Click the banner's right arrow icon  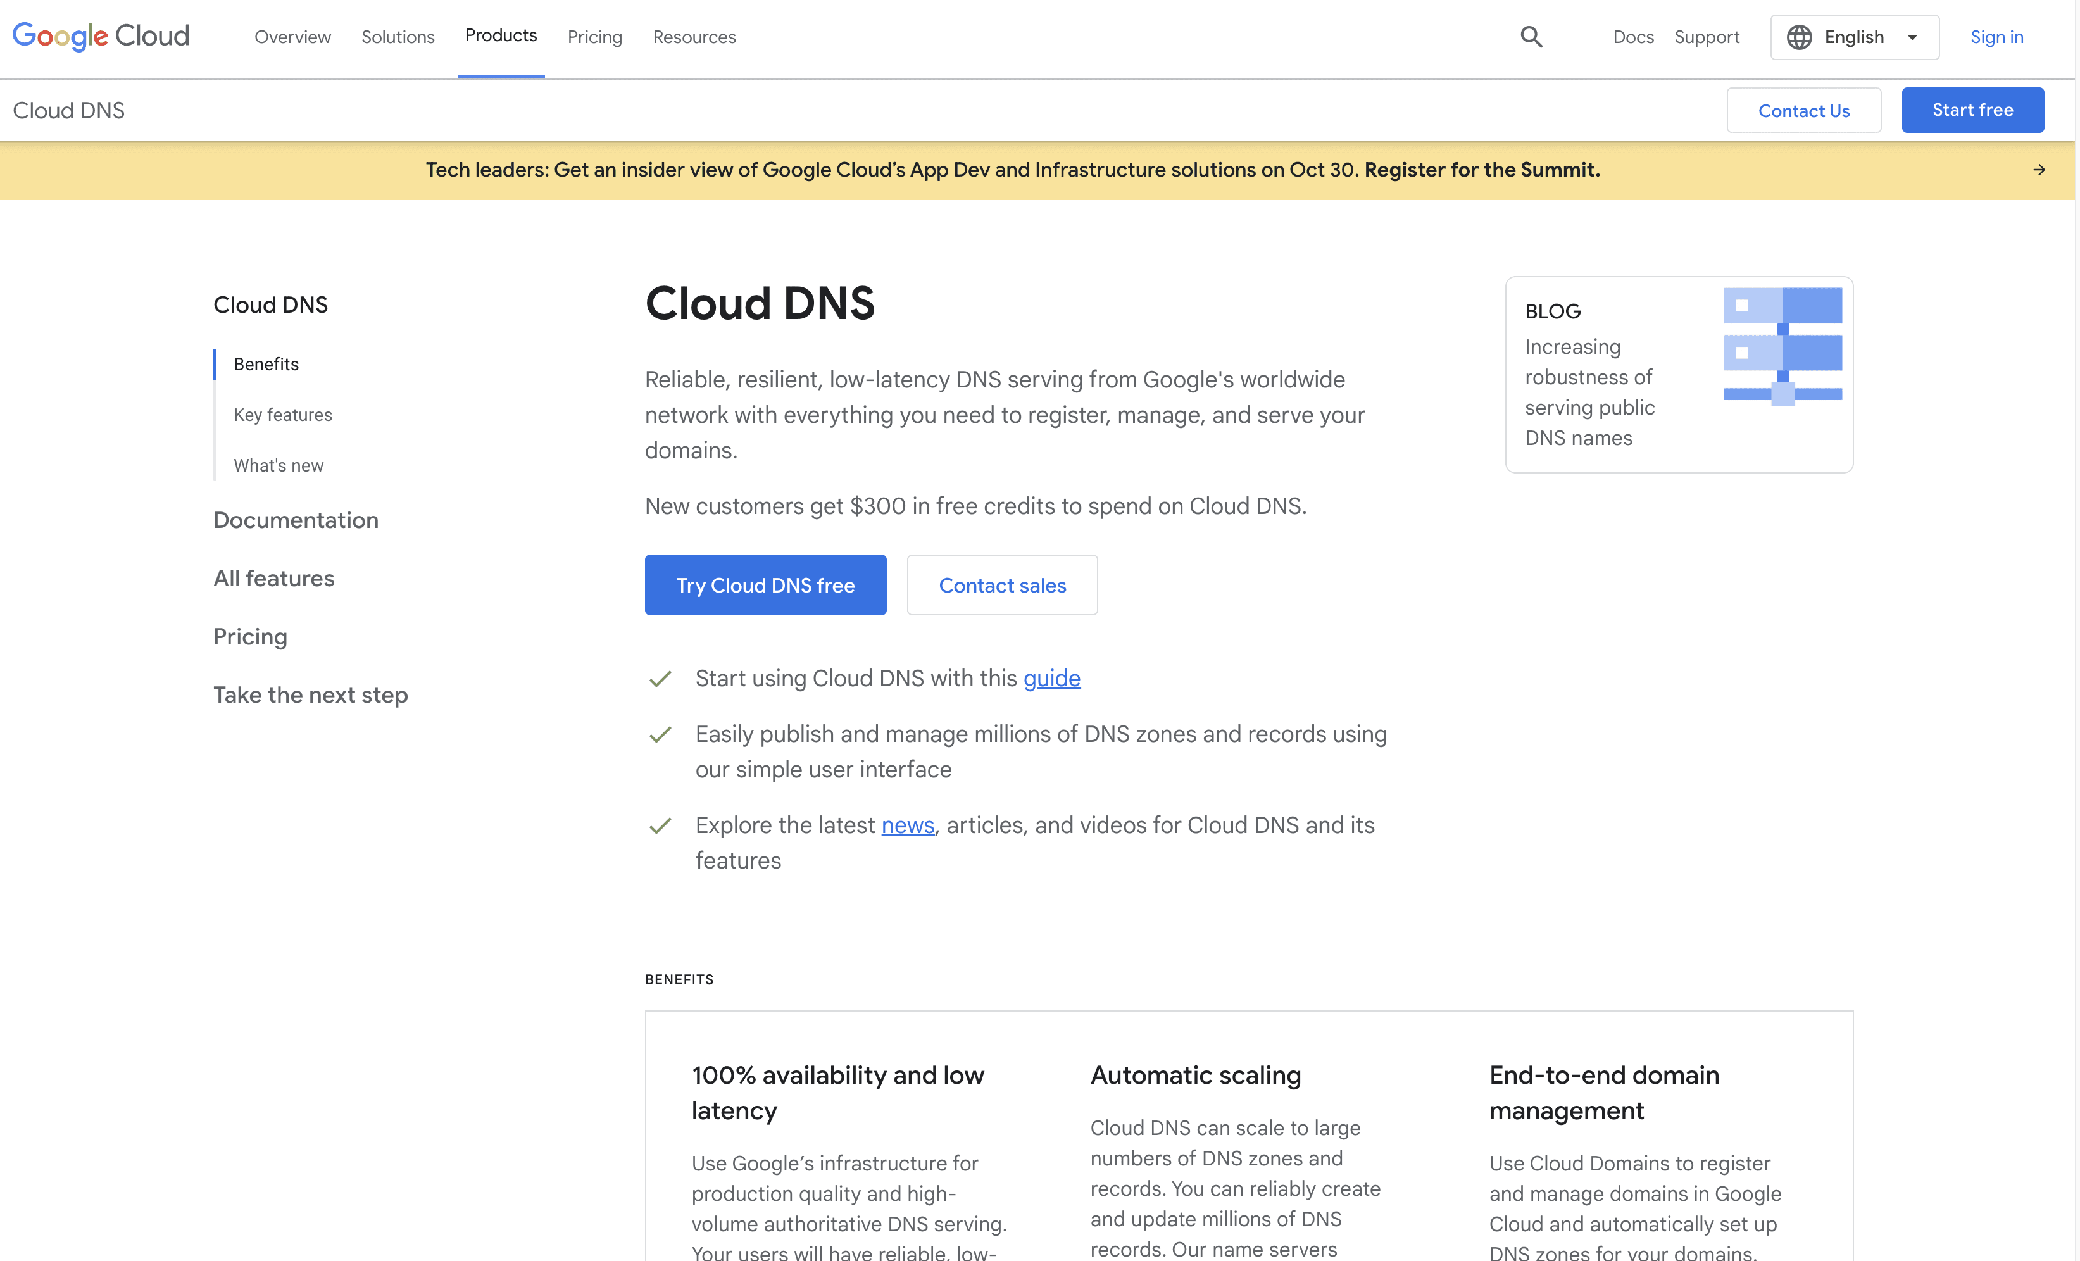(2039, 170)
